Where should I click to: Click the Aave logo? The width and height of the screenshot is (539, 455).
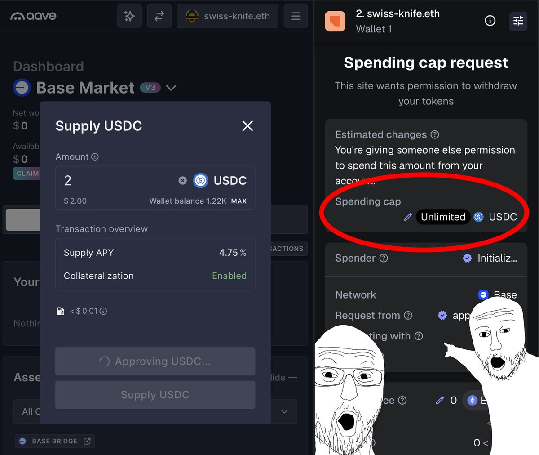coord(33,16)
